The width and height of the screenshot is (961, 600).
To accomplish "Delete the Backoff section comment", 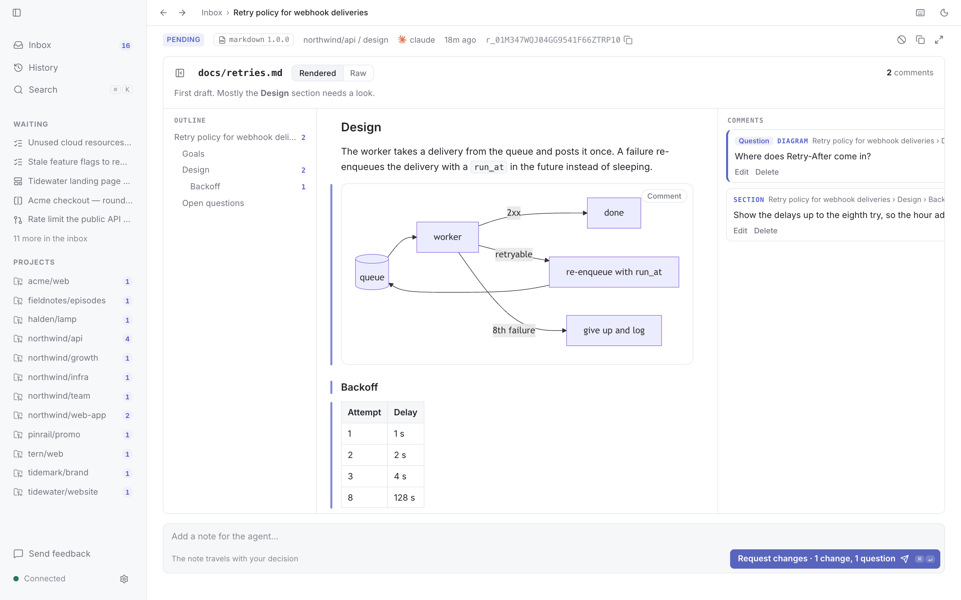I will 765,231.
